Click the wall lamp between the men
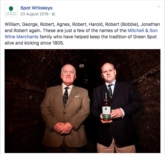The height and width of the screenshot is (155, 165). pos(82,66)
